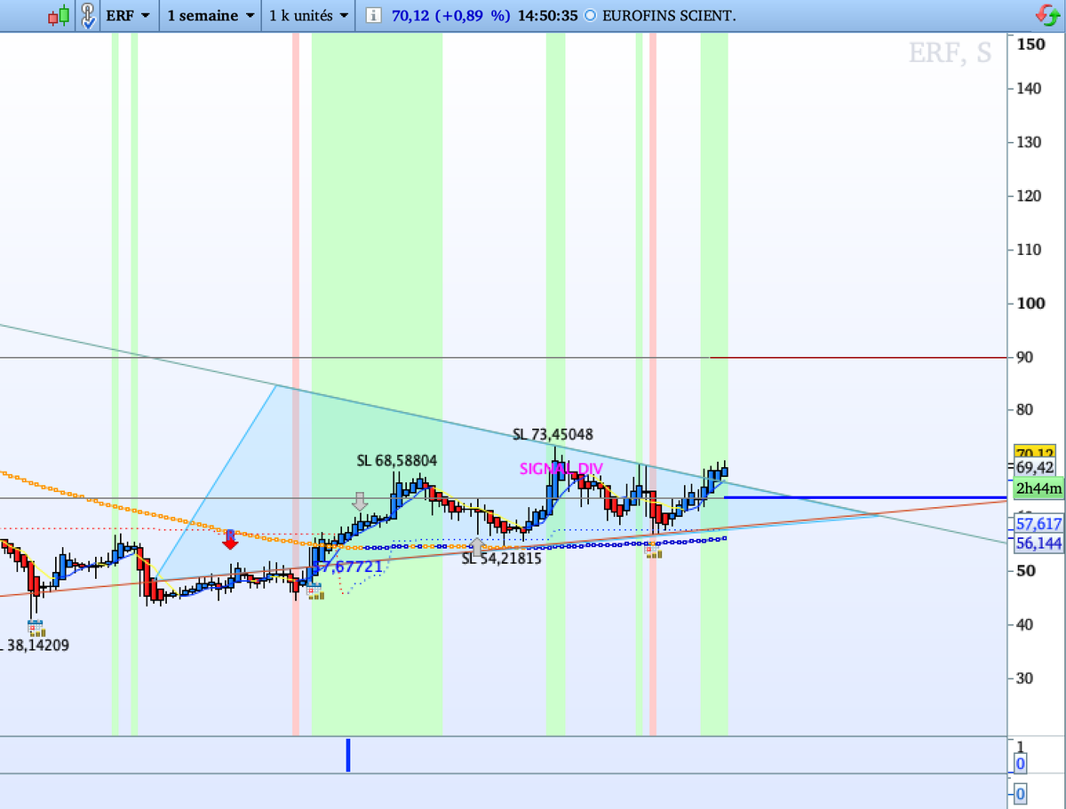Open the 1 semaine timeframe dropdown
The height and width of the screenshot is (809, 1066).
(211, 16)
